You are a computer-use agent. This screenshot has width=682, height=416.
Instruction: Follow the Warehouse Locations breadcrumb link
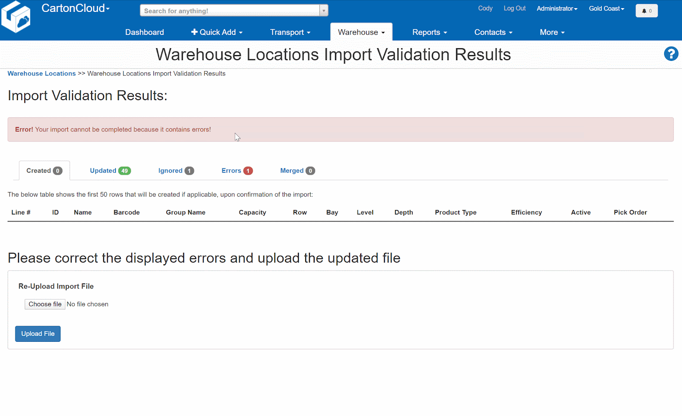pyautogui.click(x=42, y=74)
